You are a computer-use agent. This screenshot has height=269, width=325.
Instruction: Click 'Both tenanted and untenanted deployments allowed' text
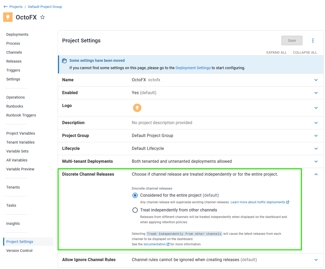click(x=182, y=161)
